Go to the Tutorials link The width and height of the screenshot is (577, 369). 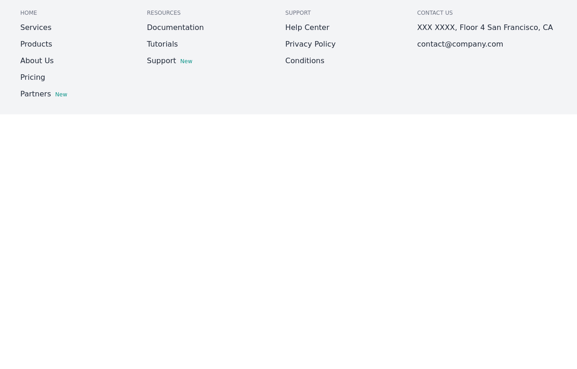pyautogui.click(x=162, y=44)
